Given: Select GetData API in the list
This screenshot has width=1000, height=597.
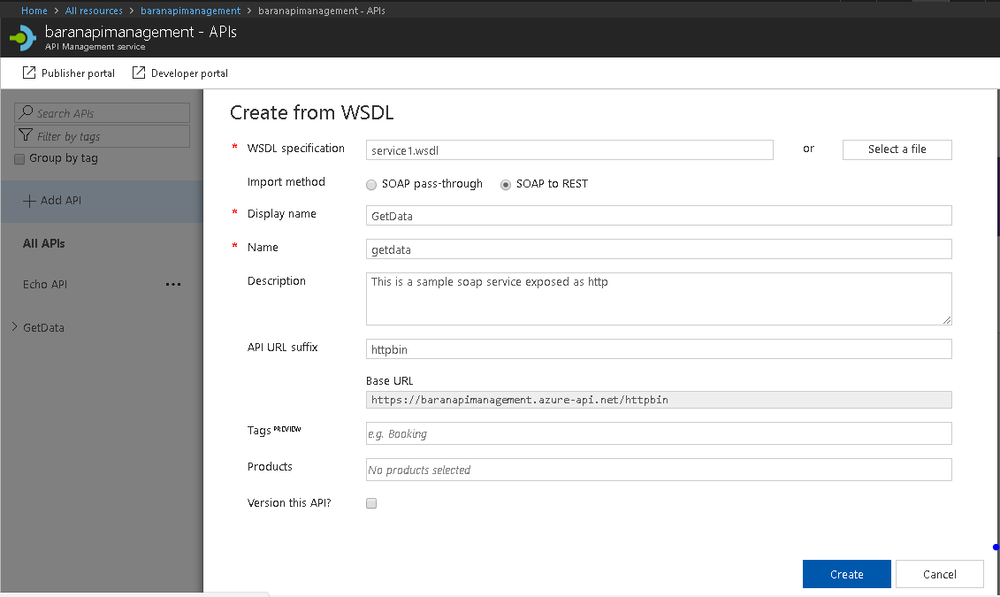Looking at the screenshot, I should coord(43,328).
